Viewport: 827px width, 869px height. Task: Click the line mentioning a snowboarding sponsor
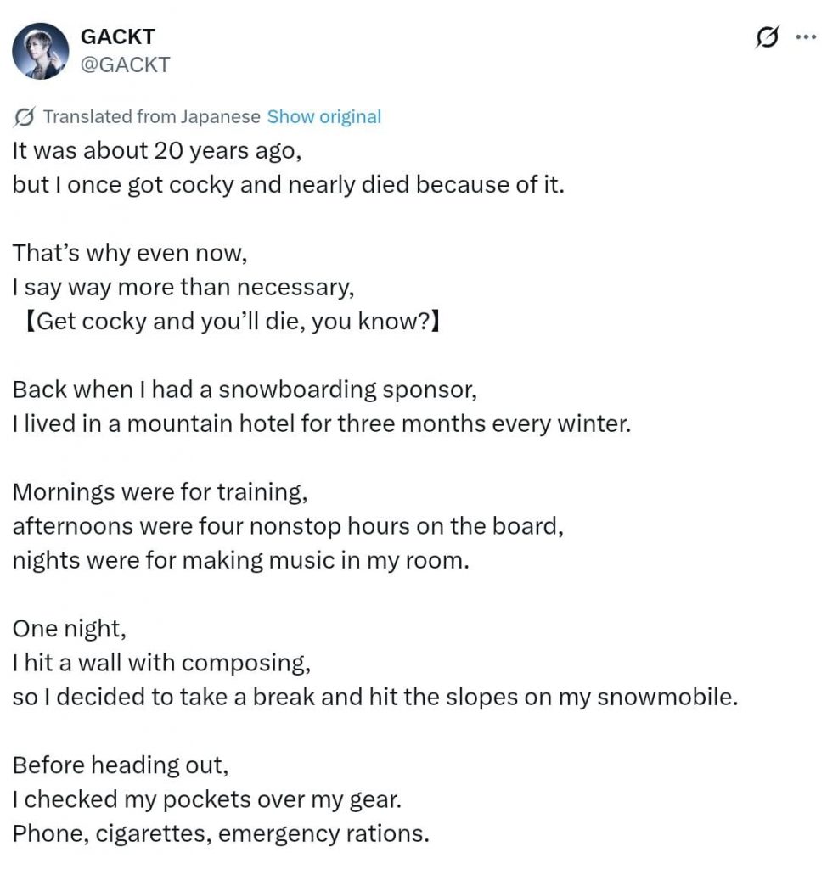tap(245, 390)
